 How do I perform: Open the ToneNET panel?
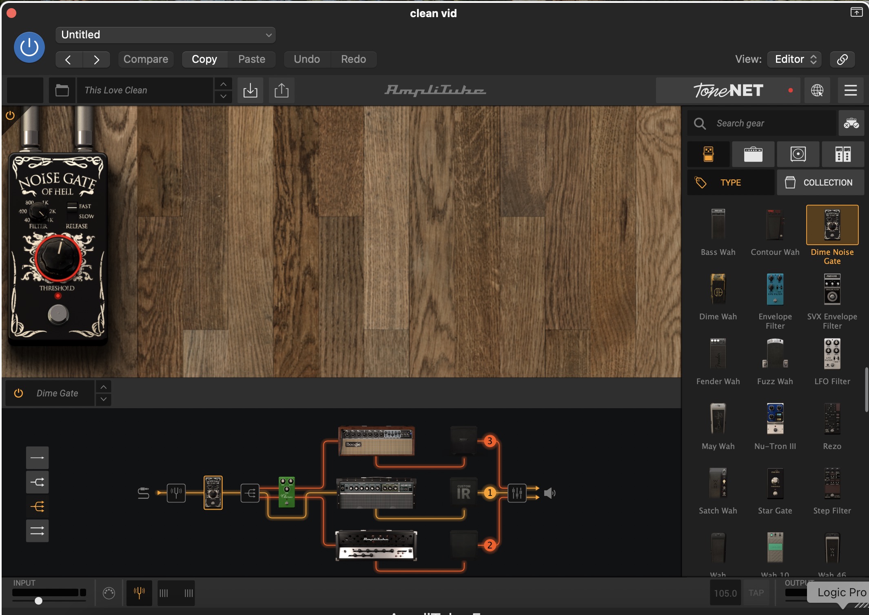[729, 90]
